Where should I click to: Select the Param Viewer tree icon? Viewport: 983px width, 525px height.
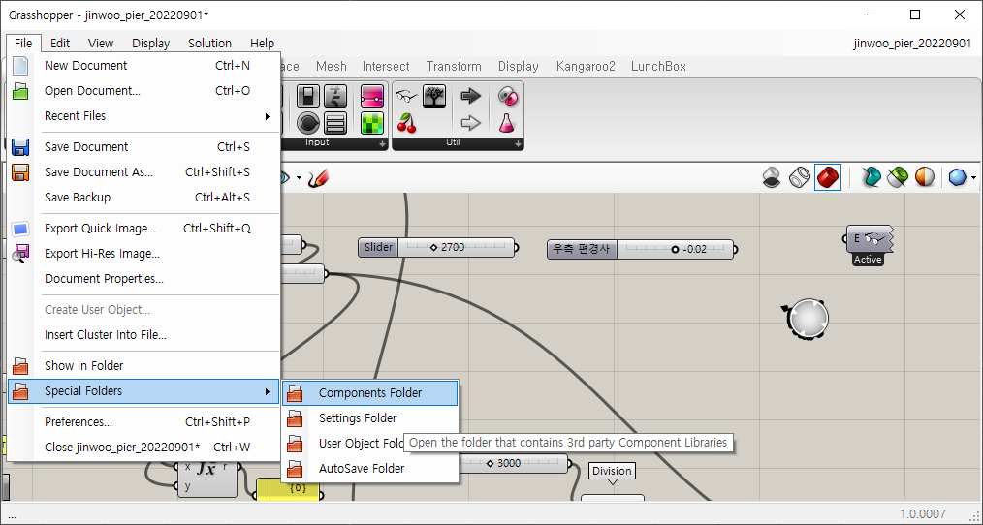click(434, 97)
